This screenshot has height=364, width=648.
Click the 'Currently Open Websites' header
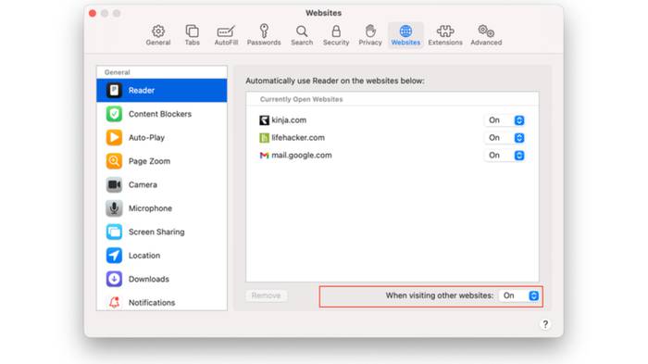tap(301, 99)
